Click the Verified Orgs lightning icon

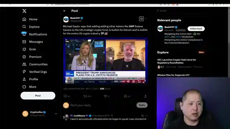pyautogui.click(x=24, y=72)
